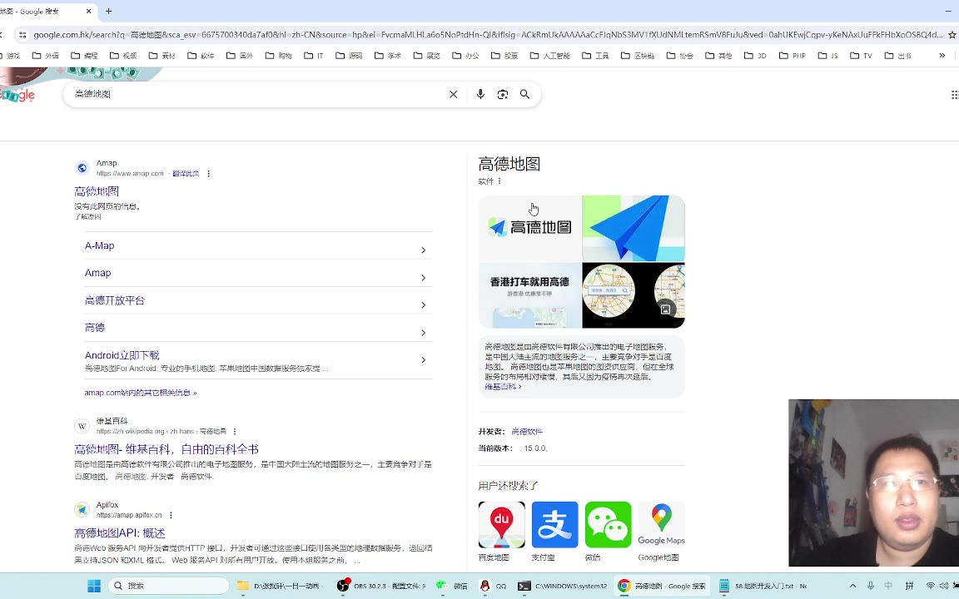
Task: Open the 高德地图 维基百科 result
Action: pos(166,449)
